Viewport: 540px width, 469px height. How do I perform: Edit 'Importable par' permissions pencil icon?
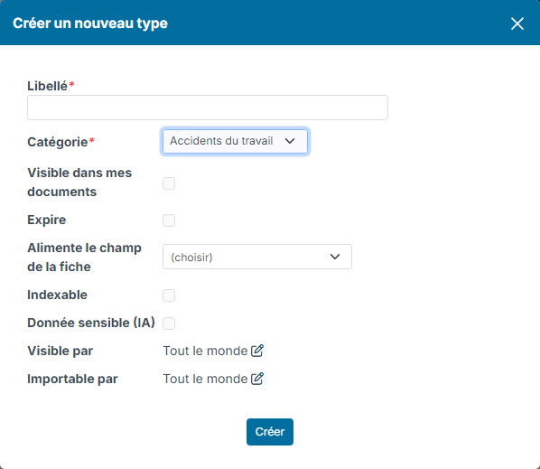pyautogui.click(x=257, y=379)
